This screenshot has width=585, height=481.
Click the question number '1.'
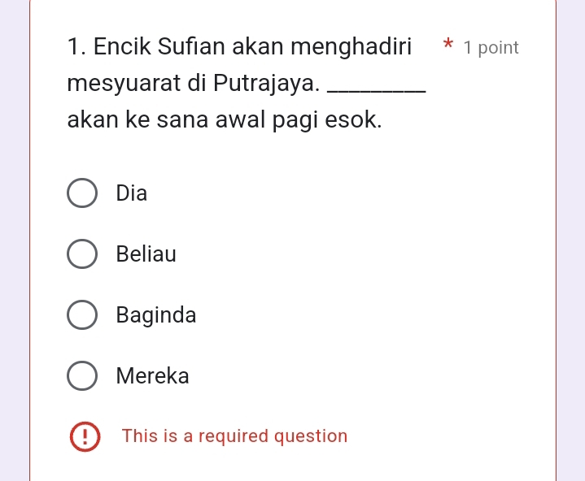click(77, 46)
